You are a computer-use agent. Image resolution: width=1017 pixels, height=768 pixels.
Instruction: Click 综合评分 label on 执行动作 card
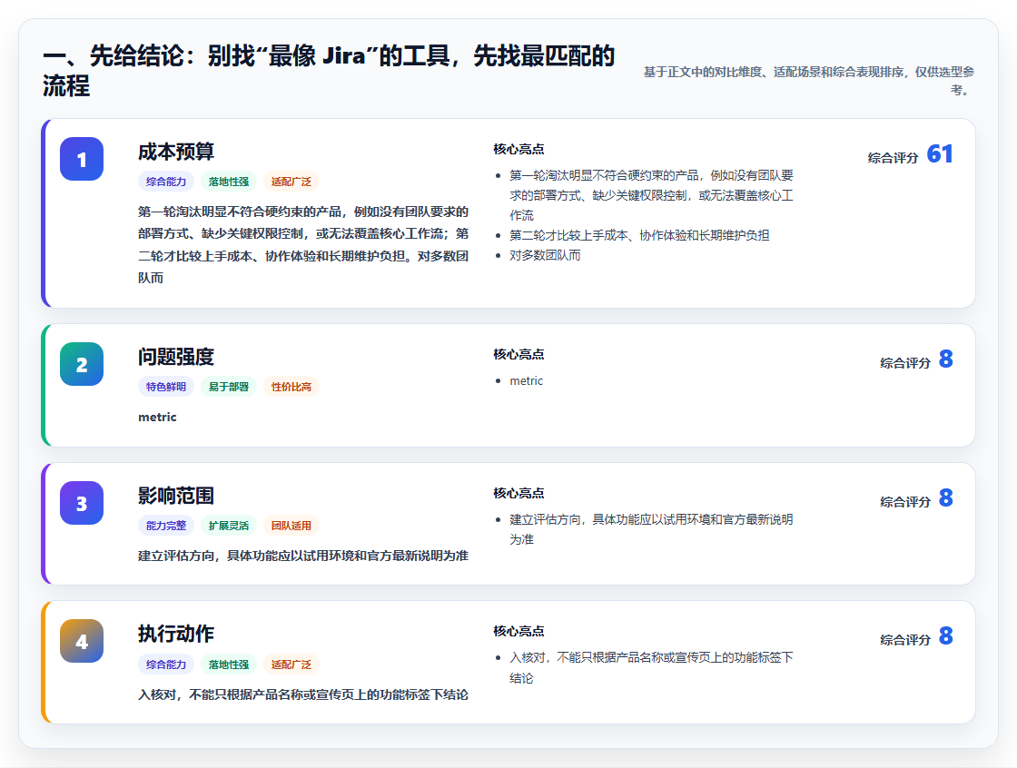(x=905, y=640)
